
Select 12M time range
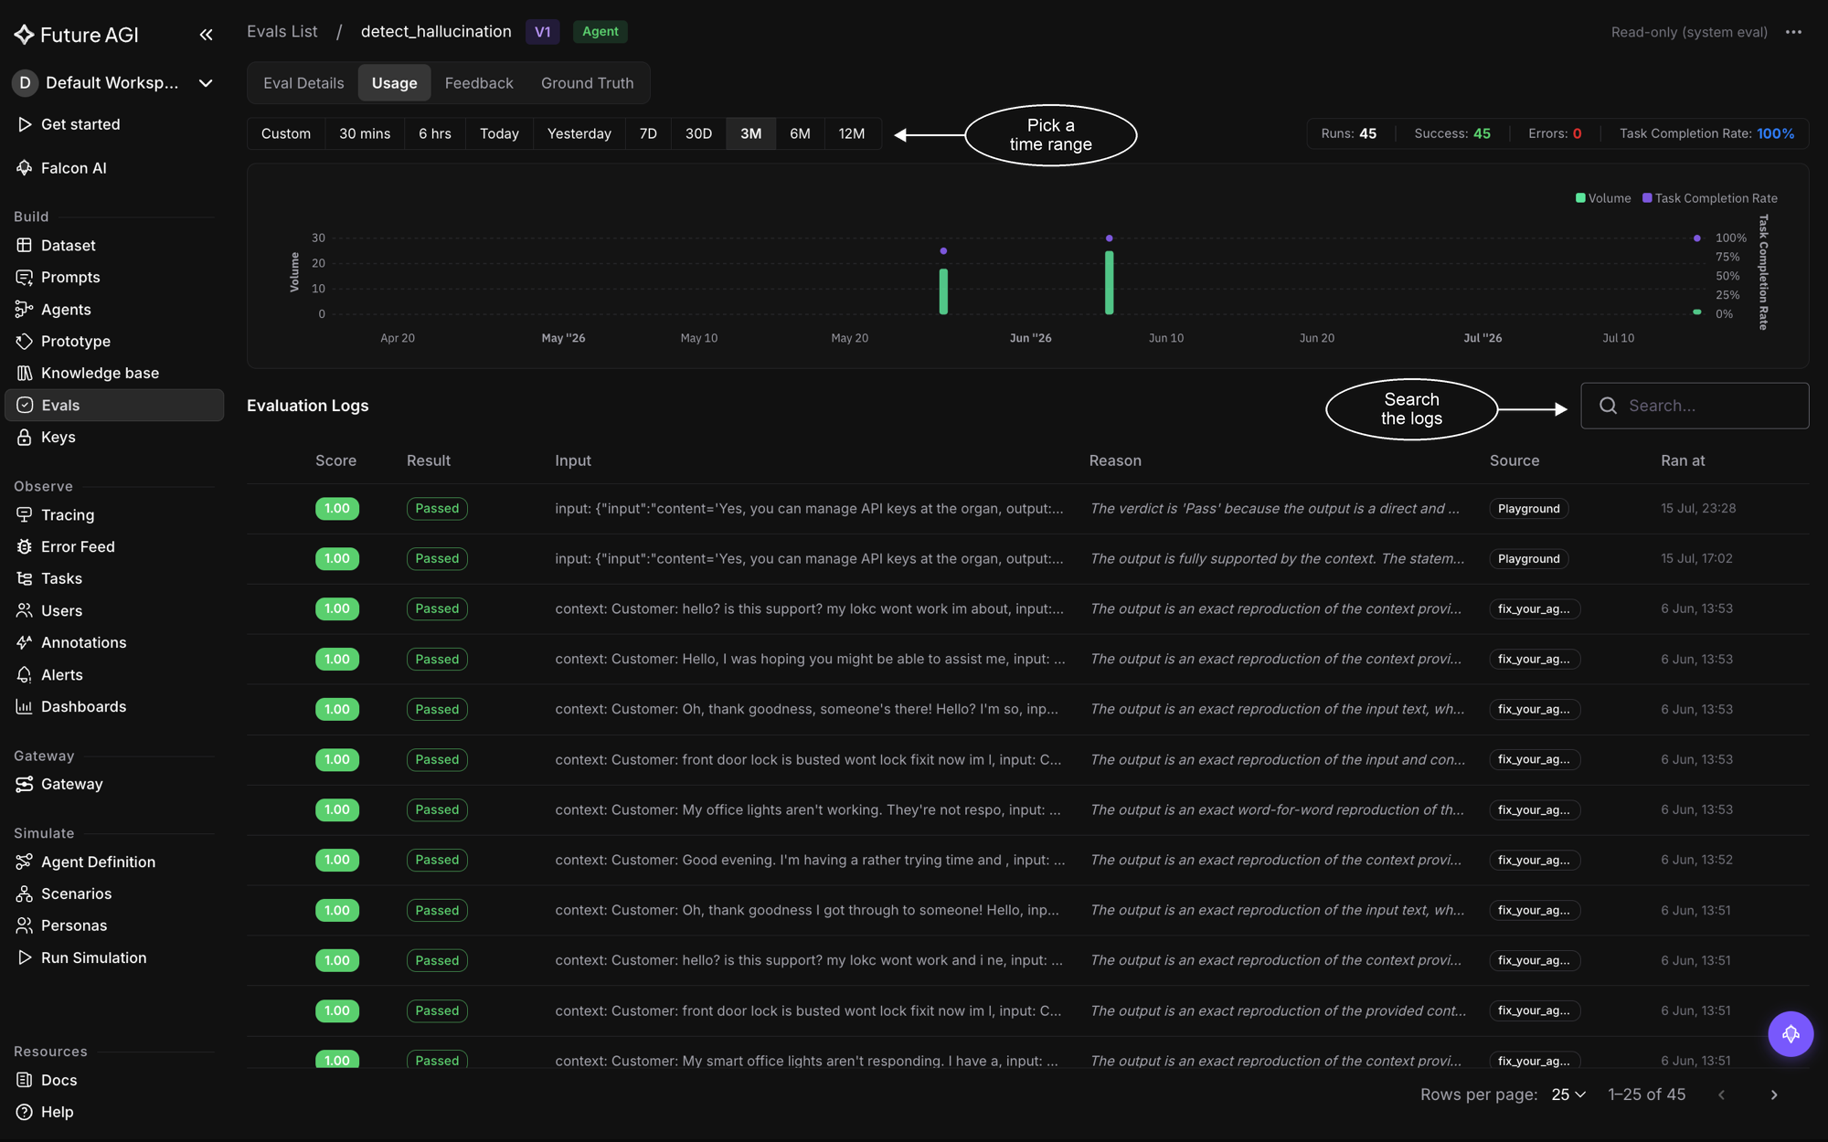click(852, 133)
